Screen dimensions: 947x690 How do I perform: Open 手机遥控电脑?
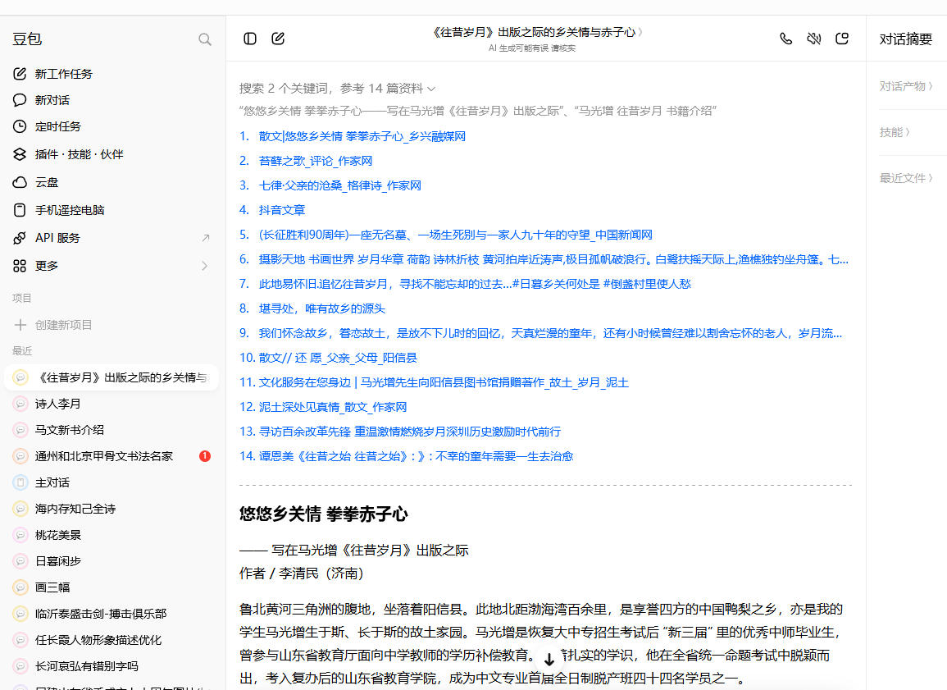112,210
